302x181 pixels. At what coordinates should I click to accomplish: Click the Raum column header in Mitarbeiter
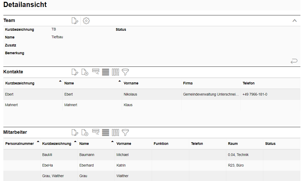point(233,144)
